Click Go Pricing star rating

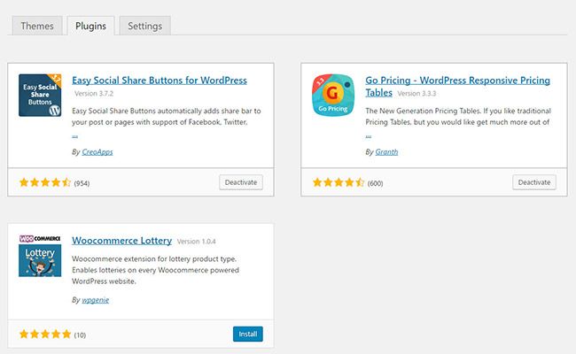[x=339, y=183]
